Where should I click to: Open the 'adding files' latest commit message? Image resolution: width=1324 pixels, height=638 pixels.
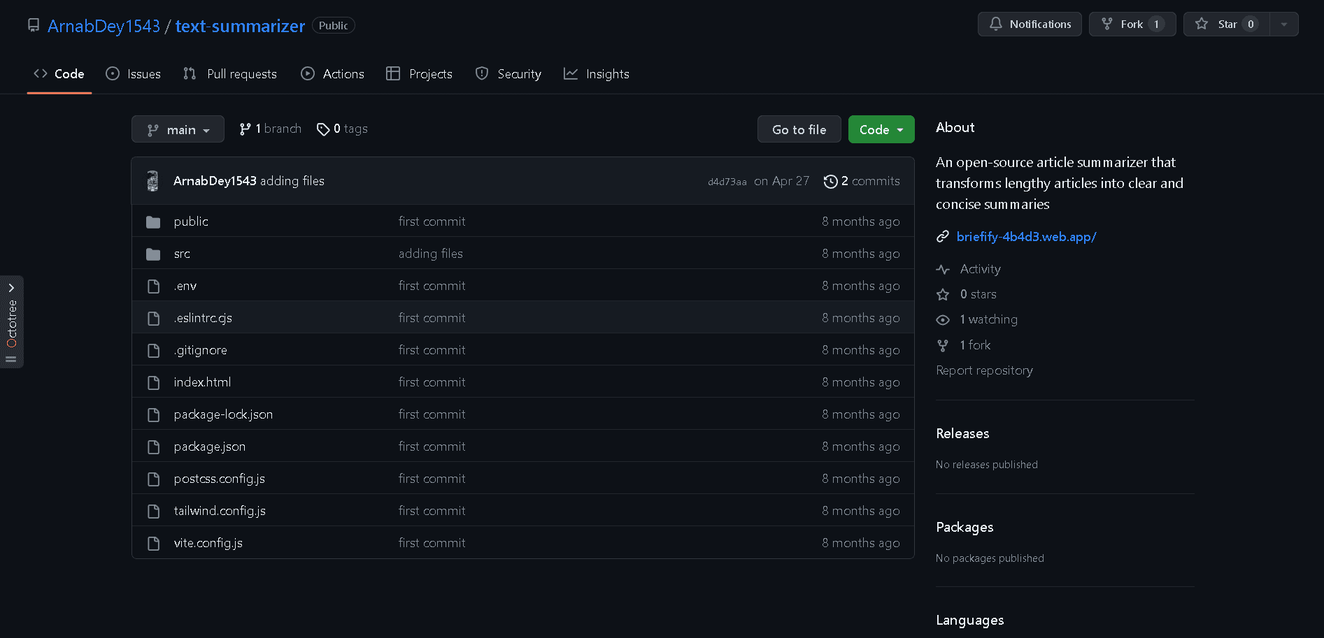pos(292,181)
